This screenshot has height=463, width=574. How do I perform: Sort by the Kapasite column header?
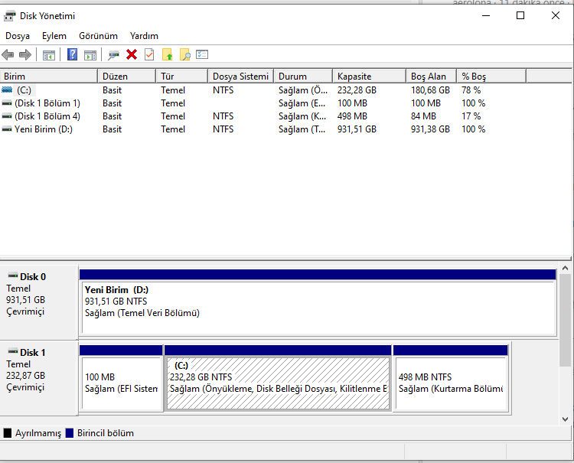click(x=370, y=76)
